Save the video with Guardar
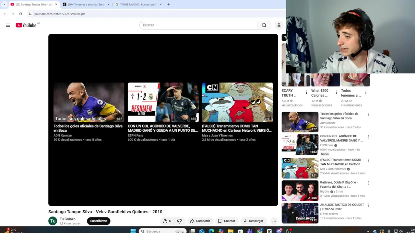 click(226, 221)
